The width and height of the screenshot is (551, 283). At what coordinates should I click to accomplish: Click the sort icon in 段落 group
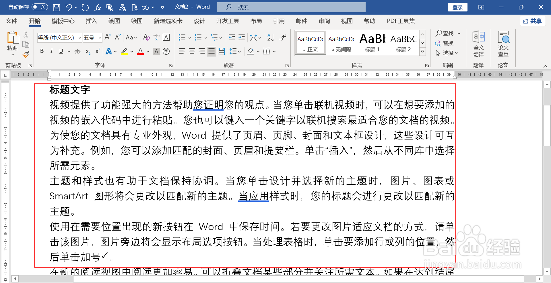pos(270,37)
